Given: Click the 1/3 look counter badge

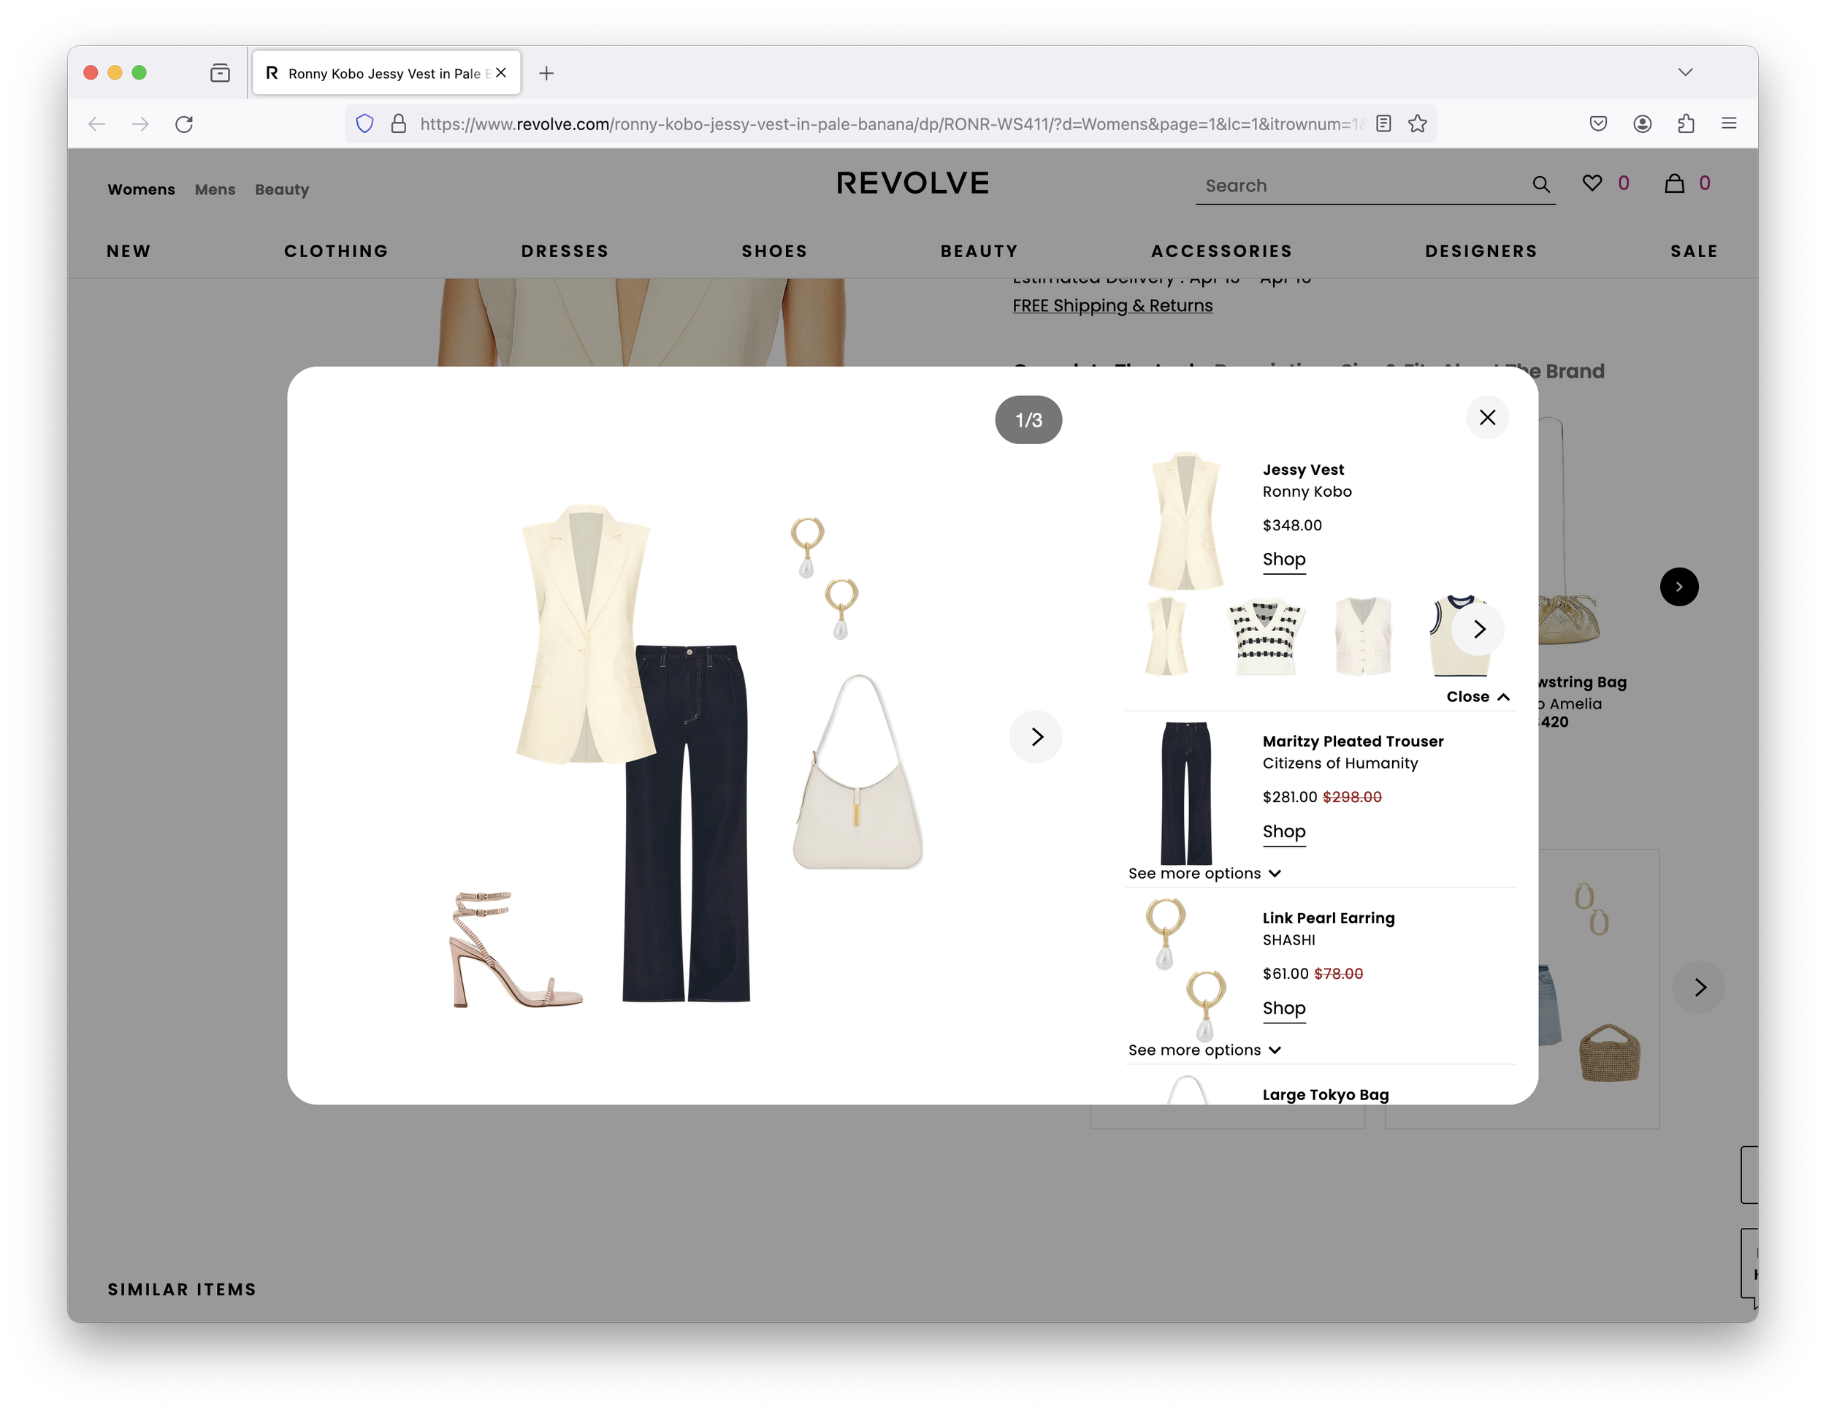Looking at the screenshot, I should click(x=1028, y=420).
